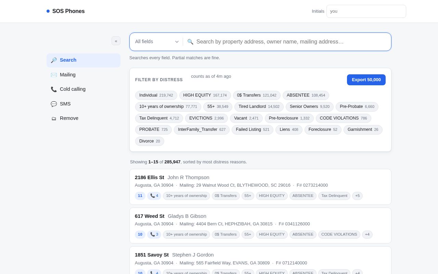Toggle the Vacant filter chip
The width and height of the screenshot is (438, 274).
click(246, 118)
